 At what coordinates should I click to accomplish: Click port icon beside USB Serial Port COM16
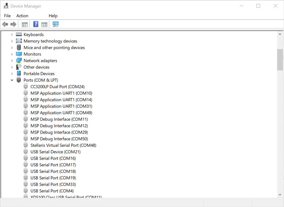(x=26, y=158)
